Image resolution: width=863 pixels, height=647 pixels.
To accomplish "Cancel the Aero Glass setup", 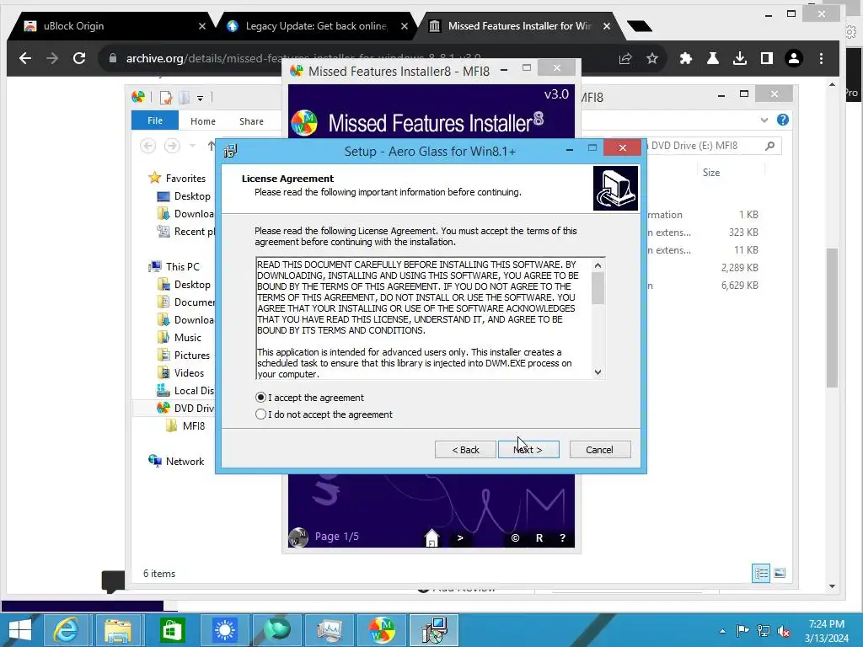I will [600, 450].
